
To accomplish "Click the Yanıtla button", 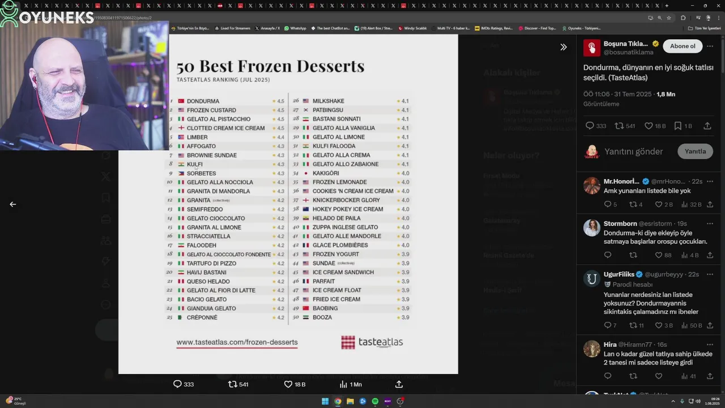I will [x=695, y=151].
